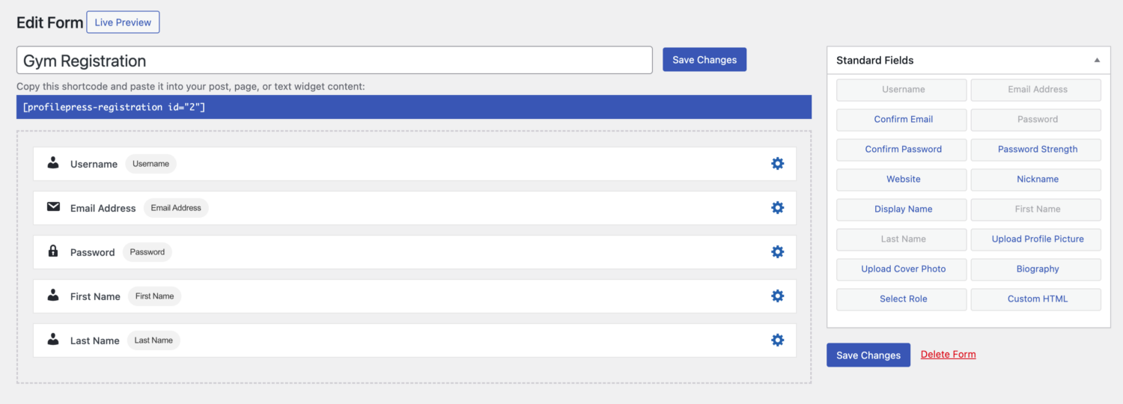
Task: Click the envelope icon on Email Address row
Action: tap(53, 206)
